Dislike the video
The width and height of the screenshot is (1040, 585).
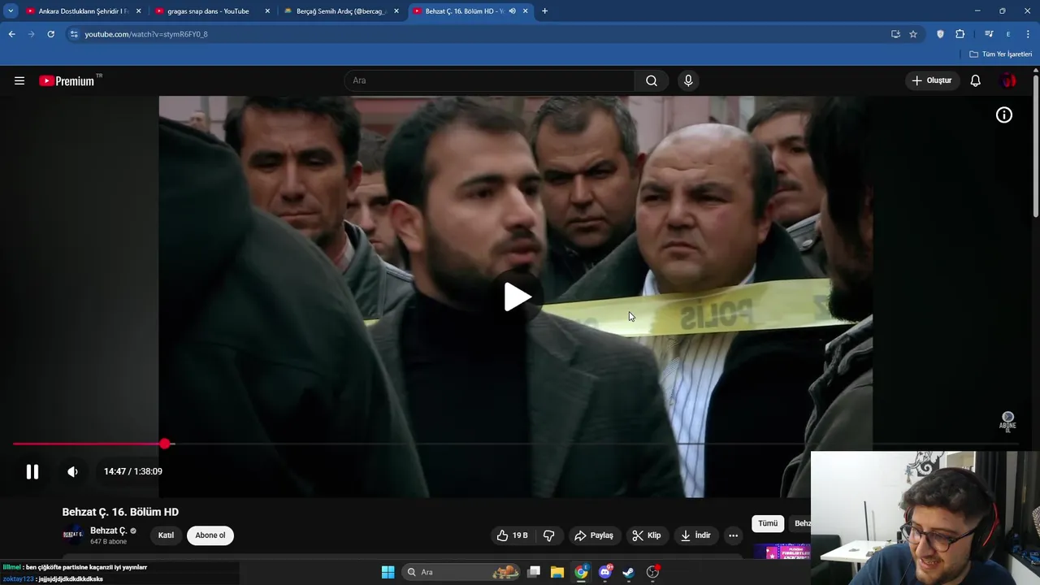click(x=549, y=535)
